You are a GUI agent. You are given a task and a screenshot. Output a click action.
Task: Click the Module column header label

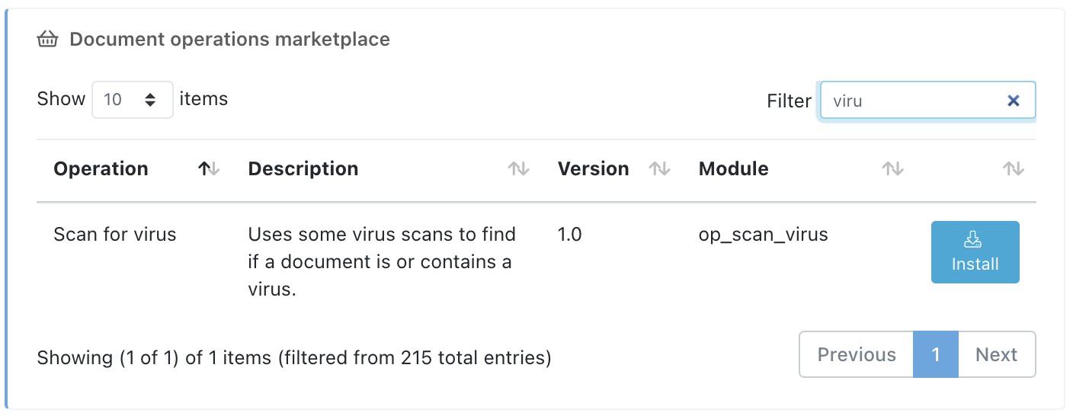(733, 169)
